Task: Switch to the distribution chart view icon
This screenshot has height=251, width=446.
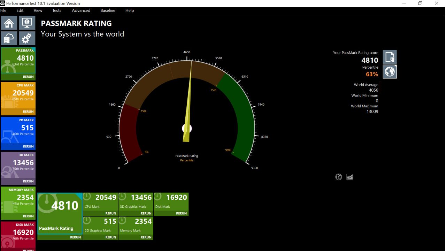Action: [x=350, y=177]
